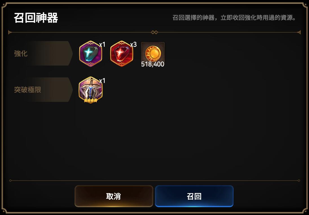Image resolution: width=309 pixels, height=215 pixels.
Task: Confirm recall with the blue 召回 button
Action: [194, 196]
